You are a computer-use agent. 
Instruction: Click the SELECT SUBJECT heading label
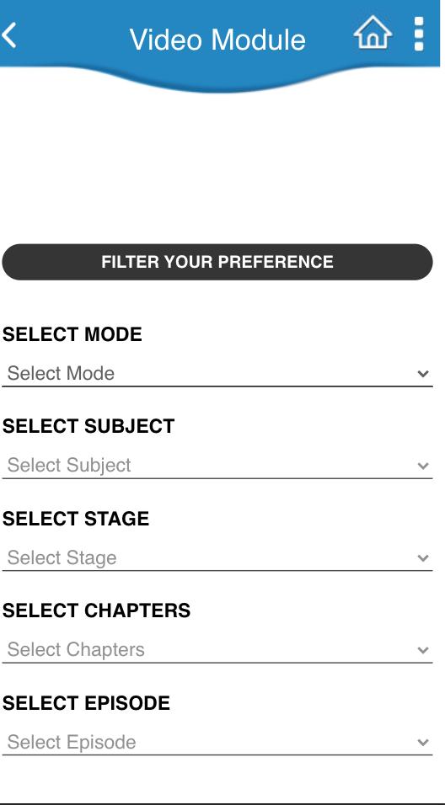pyautogui.click(x=88, y=426)
